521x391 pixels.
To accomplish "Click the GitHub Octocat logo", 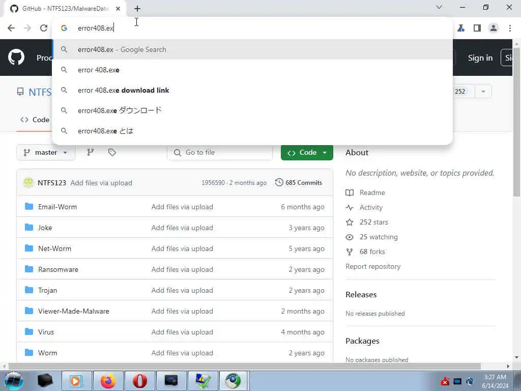I will coord(16,57).
